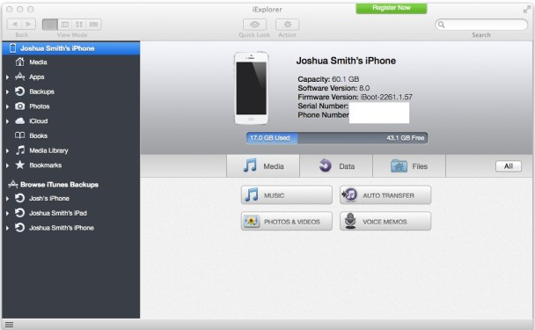Click the 43.1 GB Free text
The height and width of the screenshot is (330, 535).
click(406, 138)
